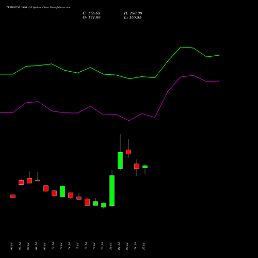Click the open value O: 171.00
Screen dimensions: 258x258
click(x=91, y=18)
